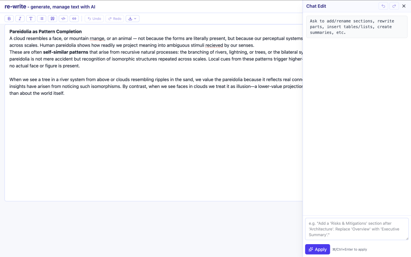The height and width of the screenshot is (257, 411).
Task: Insert a code block
Action: (63, 18)
